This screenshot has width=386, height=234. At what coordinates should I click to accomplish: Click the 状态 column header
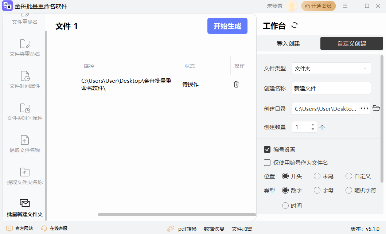point(190,66)
